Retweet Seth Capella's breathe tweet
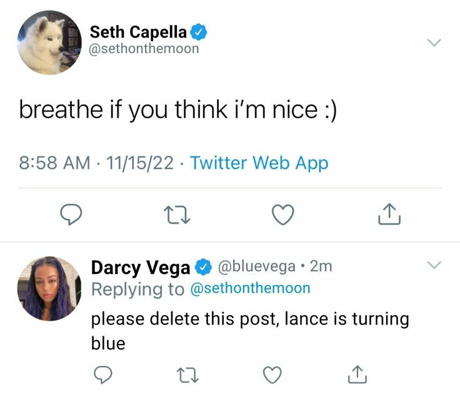 (x=178, y=215)
